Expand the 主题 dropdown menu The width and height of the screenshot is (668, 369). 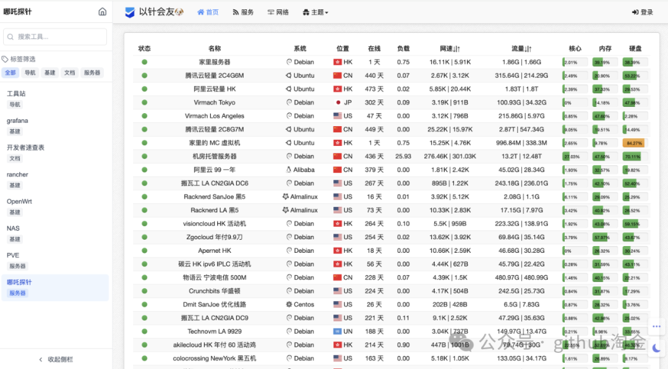(x=315, y=12)
